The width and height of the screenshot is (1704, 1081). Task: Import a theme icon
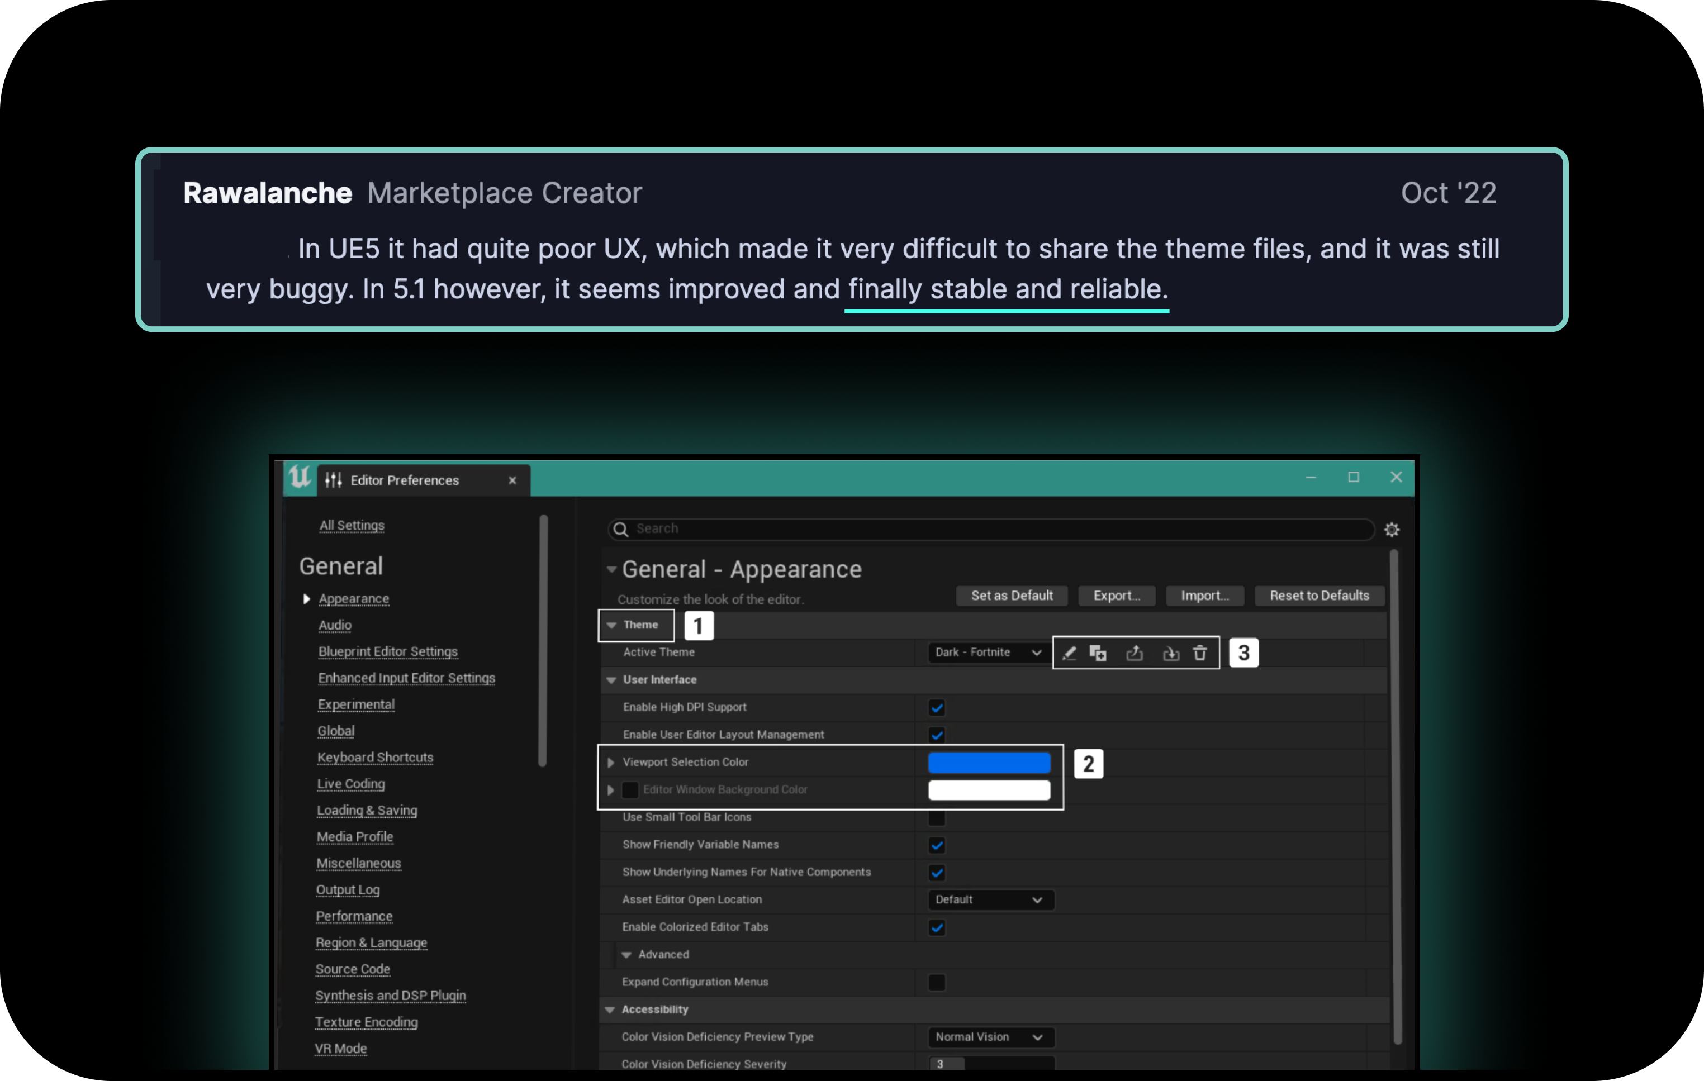[x=1170, y=653]
